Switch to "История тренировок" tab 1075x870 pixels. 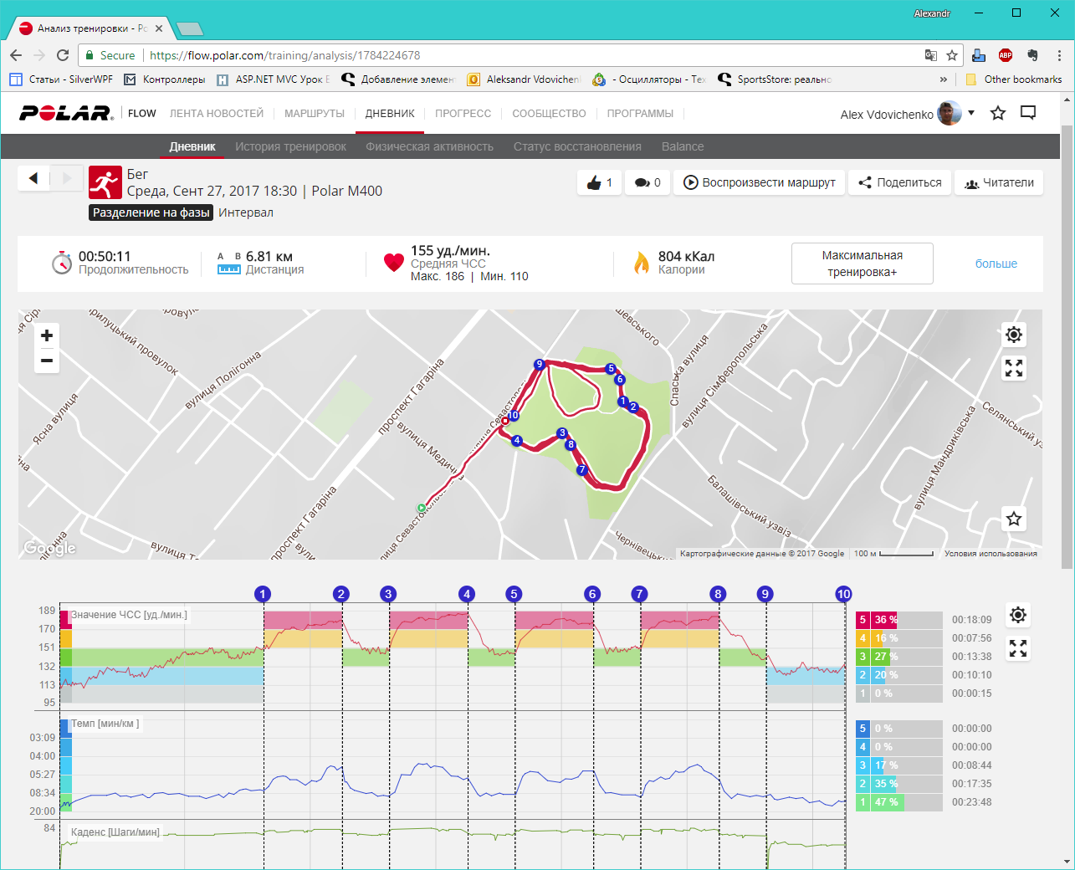290,146
